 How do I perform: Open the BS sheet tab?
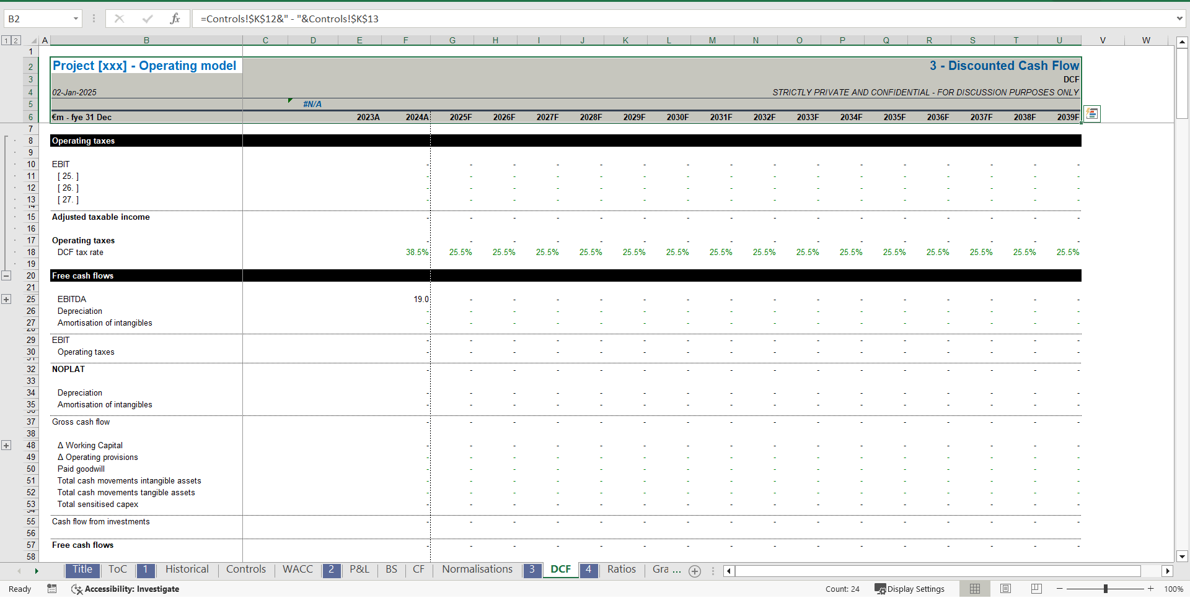click(x=391, y=570)
